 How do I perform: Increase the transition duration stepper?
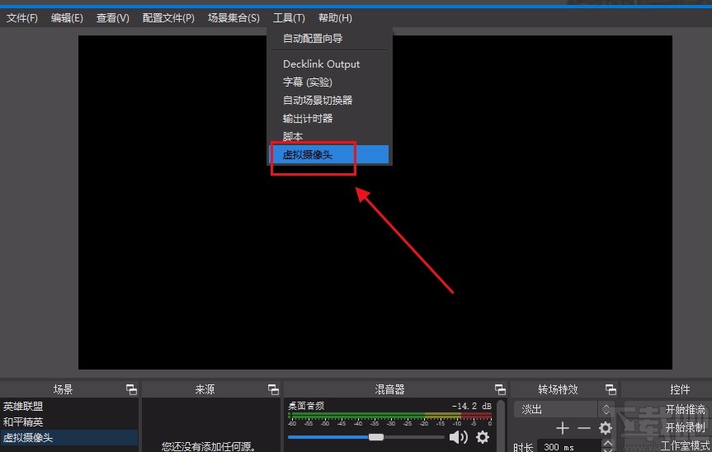tap(607, 442)
